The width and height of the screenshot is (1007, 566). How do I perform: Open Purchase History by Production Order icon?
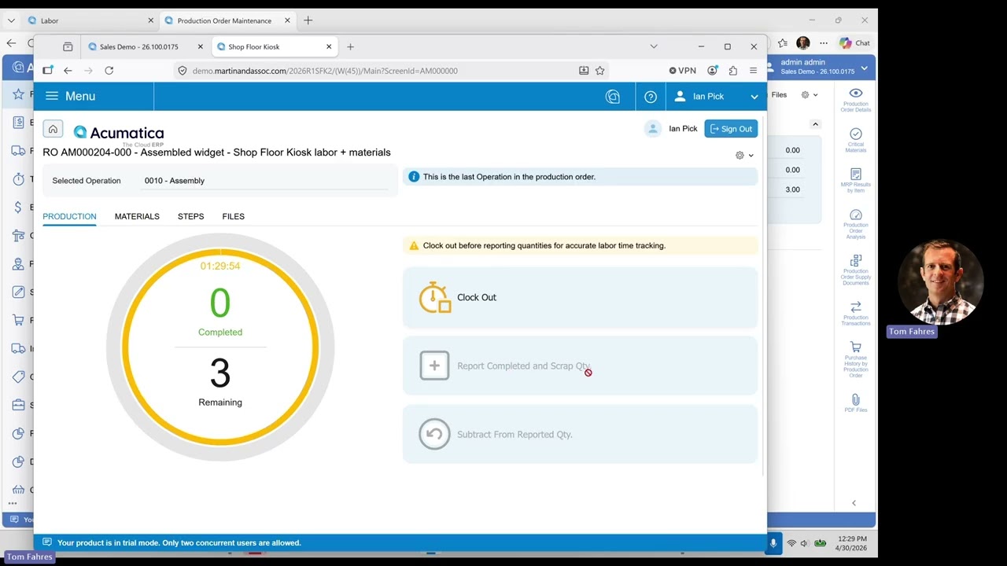tap(855, 359)
